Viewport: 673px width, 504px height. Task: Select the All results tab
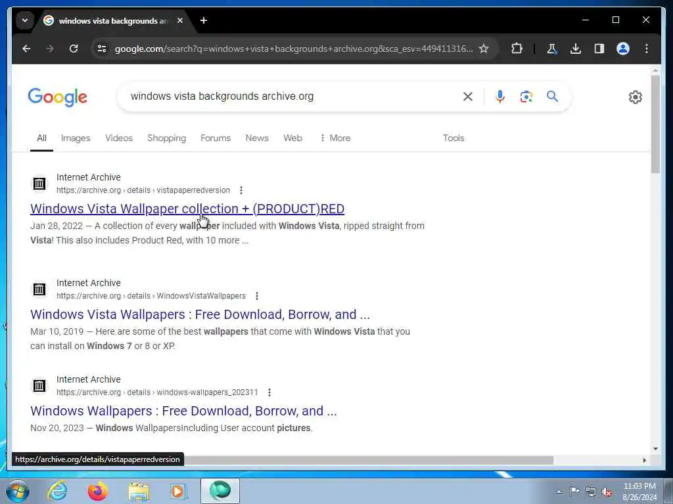pos(41,138)
